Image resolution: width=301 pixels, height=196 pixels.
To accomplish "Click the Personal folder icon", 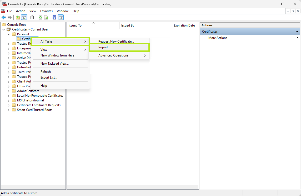I will coord(14,34).
